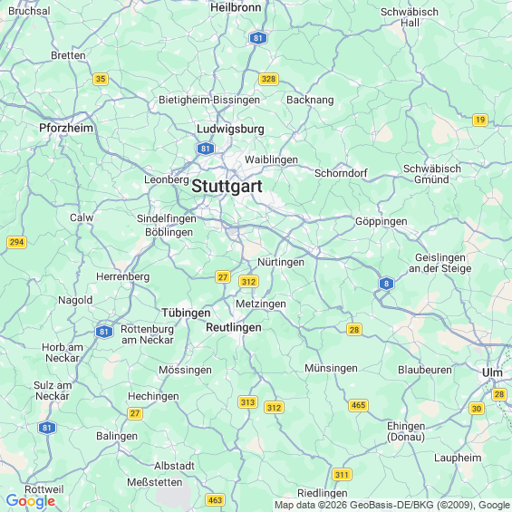Open the Google logo link
Viewport: 512px width, 512px height.
tap(31, 501)
